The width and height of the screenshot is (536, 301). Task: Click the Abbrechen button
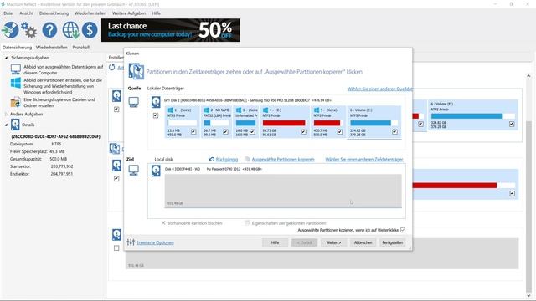coord(363,242)
